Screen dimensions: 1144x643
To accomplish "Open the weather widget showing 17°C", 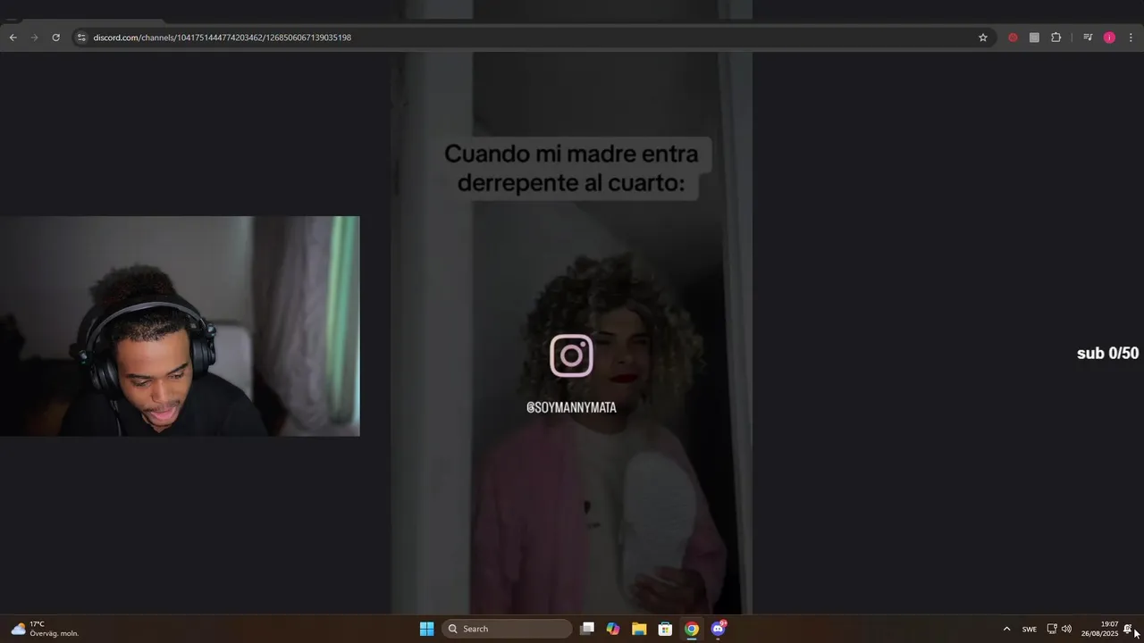I will pos(45,629).
